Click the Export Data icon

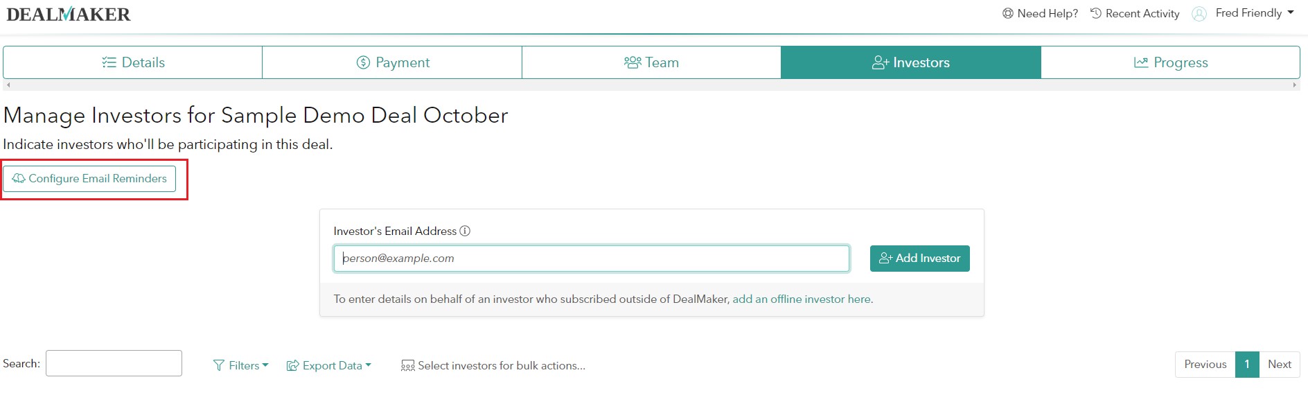[293, 365]
